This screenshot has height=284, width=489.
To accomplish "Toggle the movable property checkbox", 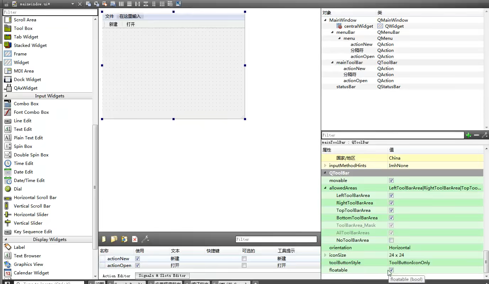I will (391, 181).
